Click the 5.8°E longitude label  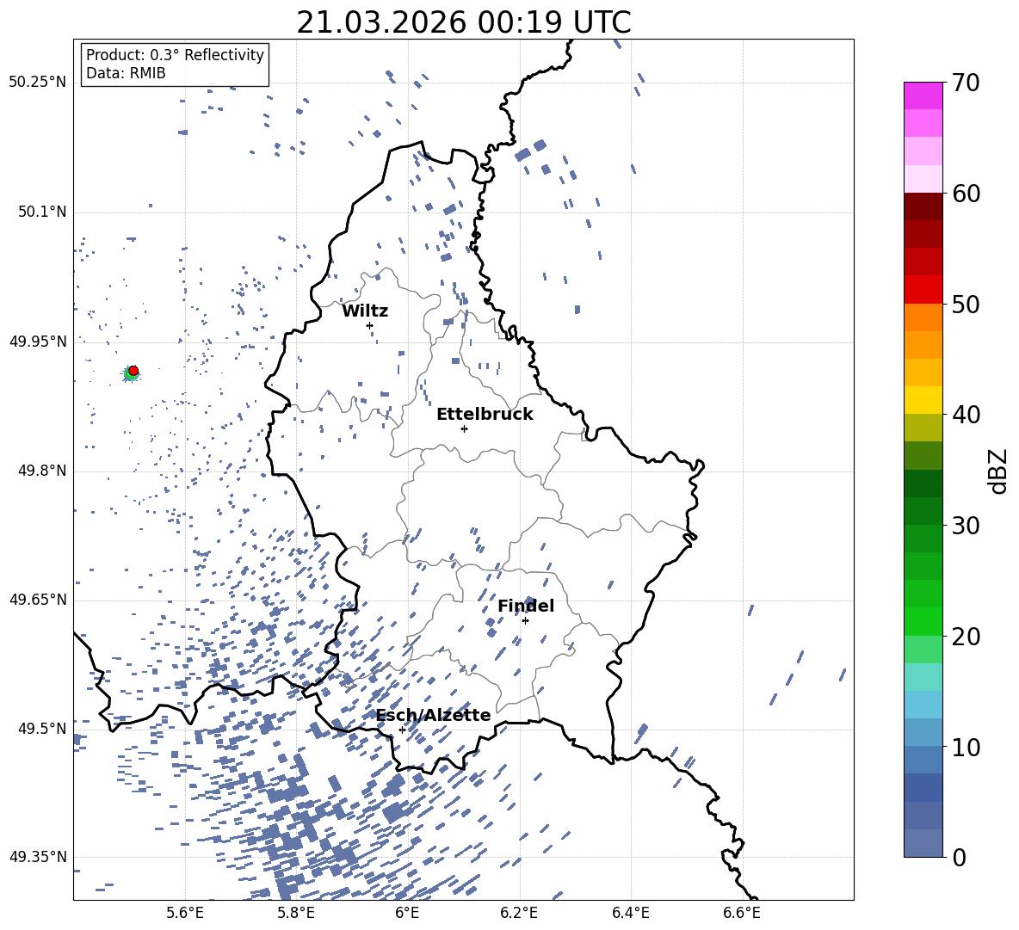click(x=296, y=913)
